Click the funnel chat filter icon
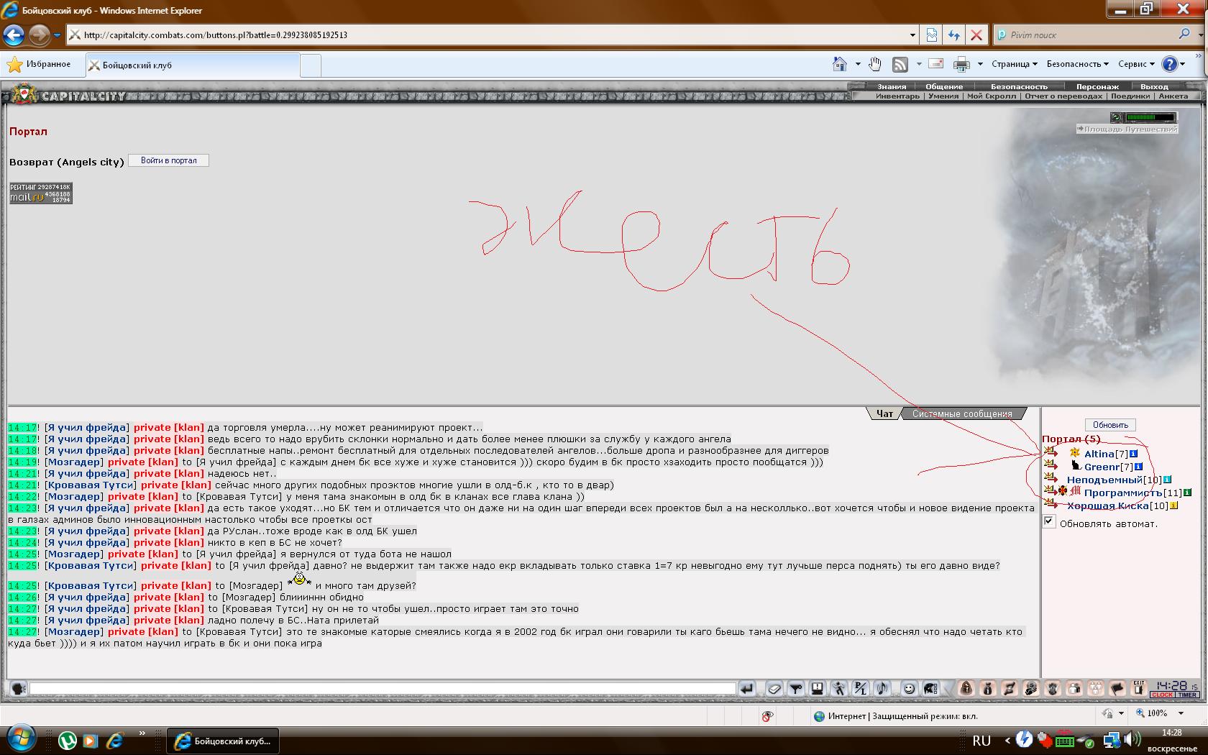The image size is (1208, 755). coord(795,689)
